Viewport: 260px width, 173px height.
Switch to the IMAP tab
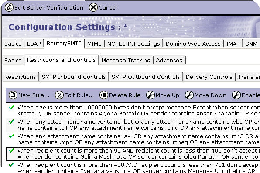[233, 44]
